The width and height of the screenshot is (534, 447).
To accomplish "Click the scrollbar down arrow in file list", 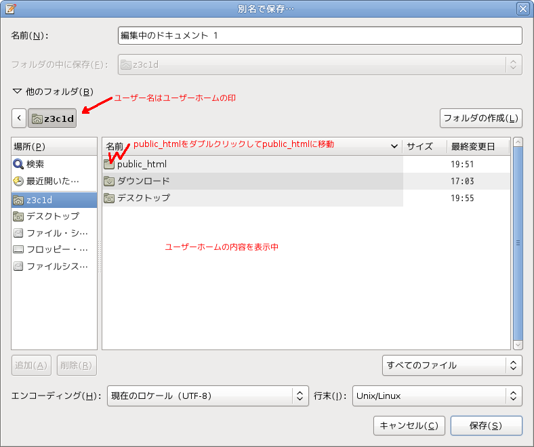I will [518, 345].
